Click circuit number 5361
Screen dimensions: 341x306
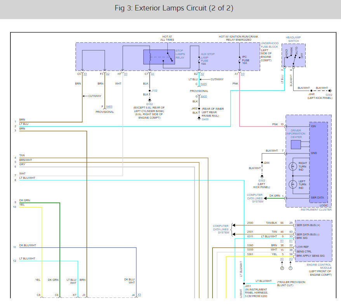(250, 254)
